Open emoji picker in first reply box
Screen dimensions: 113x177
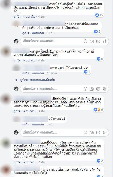[85, 41]
